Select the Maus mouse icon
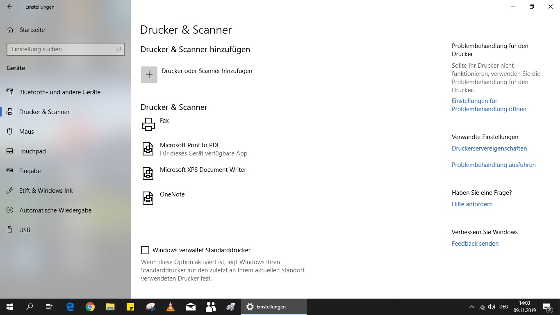Viewport: 560px width, 315px height. pos(10,132)
